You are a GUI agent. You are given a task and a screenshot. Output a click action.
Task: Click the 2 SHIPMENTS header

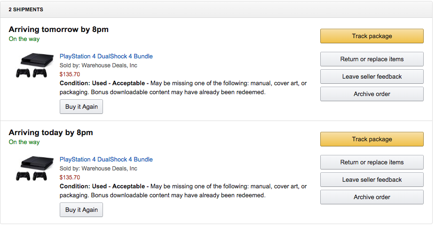26,9
